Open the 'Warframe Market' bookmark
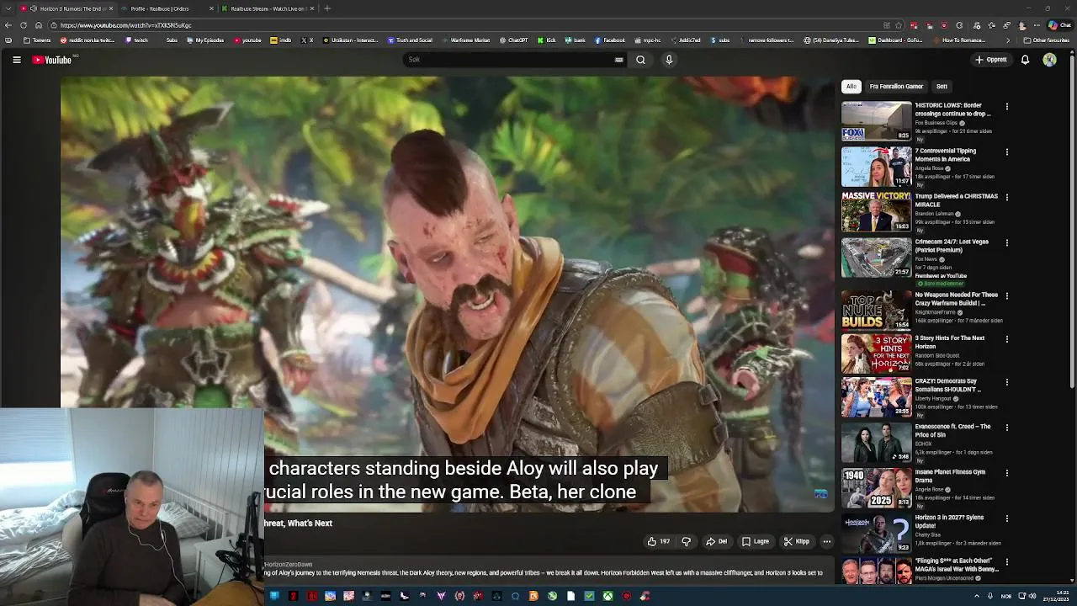1077x606 pixels. click(465, 40)
